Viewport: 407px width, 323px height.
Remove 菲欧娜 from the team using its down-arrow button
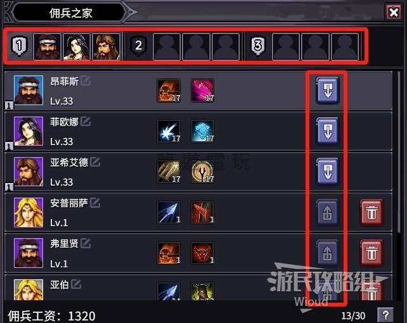pyautogui.click(x=328, y=130)
